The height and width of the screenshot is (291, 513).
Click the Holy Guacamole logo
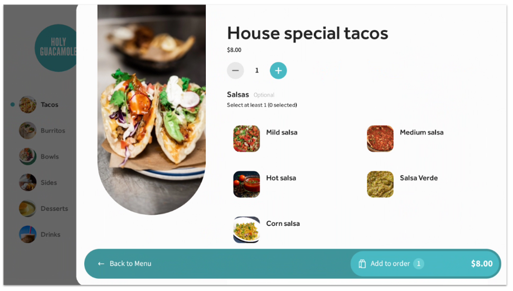56,48
